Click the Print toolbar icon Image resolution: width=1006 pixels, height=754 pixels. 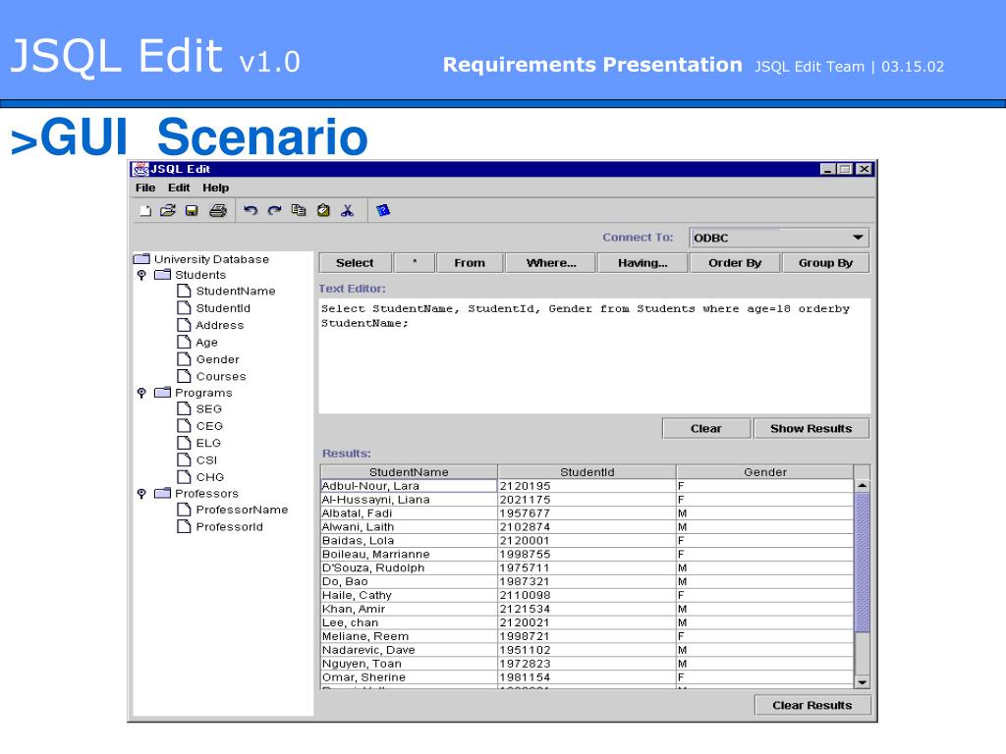[218, 210]
